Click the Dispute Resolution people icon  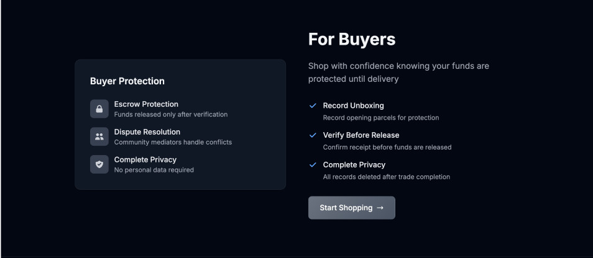tap(99, 136)
